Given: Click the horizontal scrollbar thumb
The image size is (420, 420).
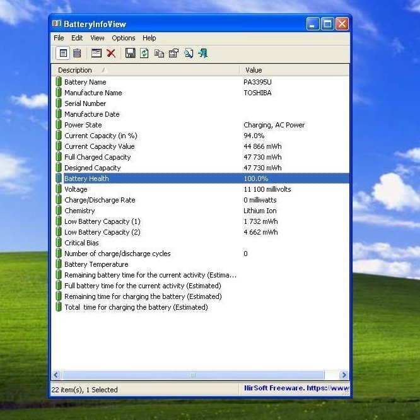Looking at the screenshot, I should tap(193, 375).
